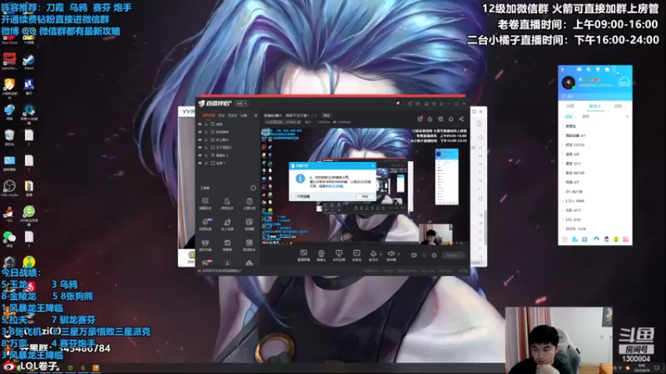Click the 修改 button beside the stream title

(x=326, y=116)
